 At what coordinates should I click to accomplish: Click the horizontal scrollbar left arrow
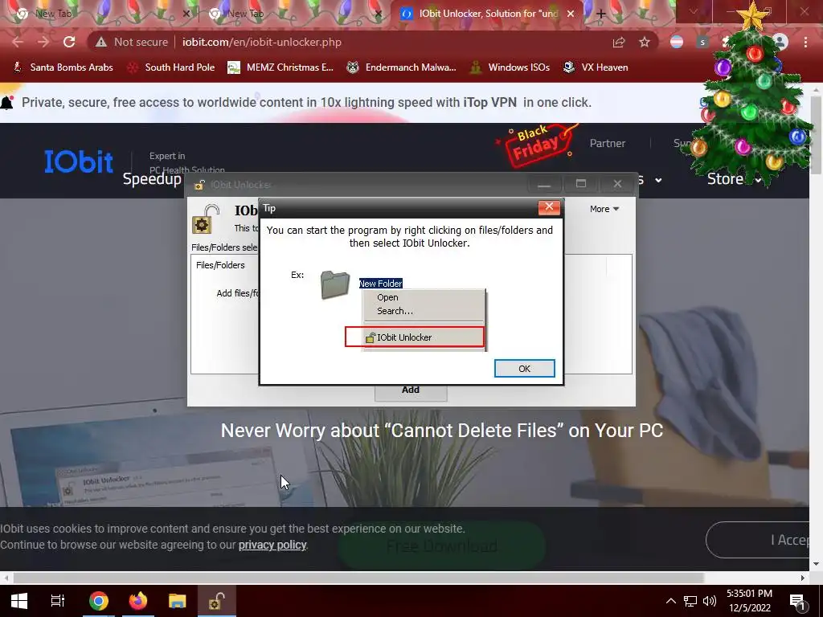pyautogui.click(x=6, y=578)
